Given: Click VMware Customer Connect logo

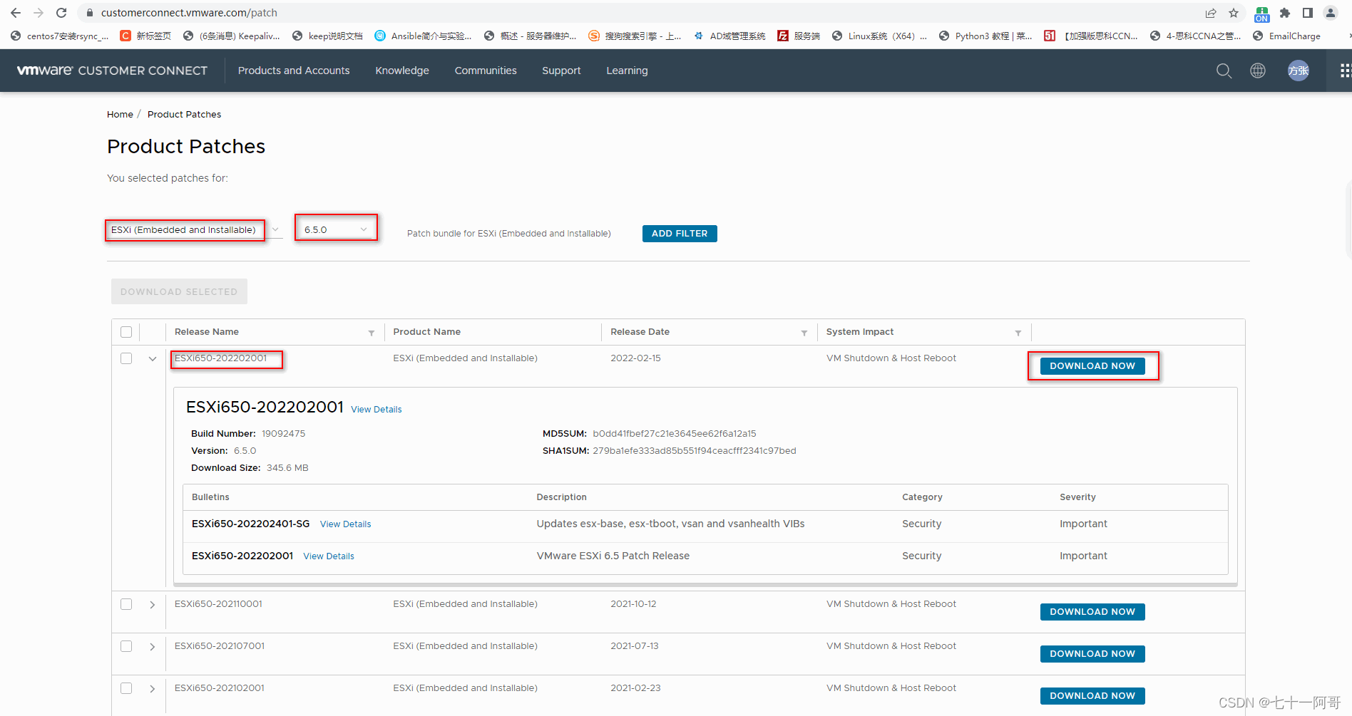Looking at the screenshot, I should point(112,71).
